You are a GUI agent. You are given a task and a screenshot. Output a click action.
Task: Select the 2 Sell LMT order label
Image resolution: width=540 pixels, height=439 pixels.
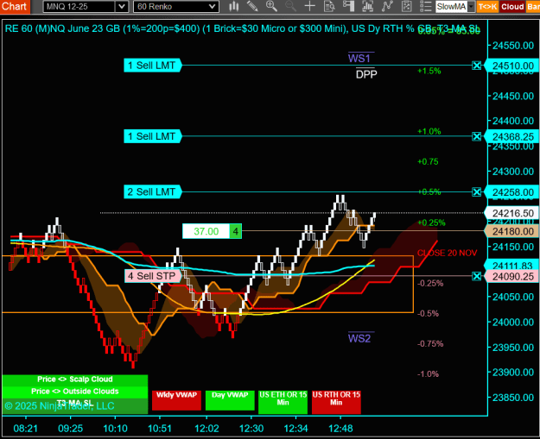(x=153, y=191)
